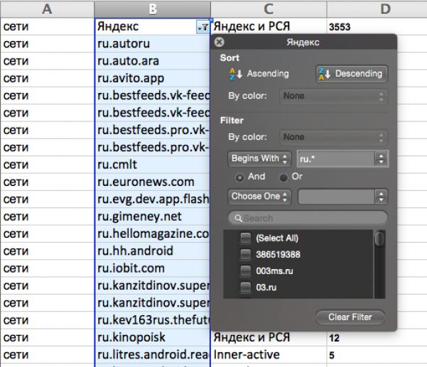Open the ru.* value list arrows

[381, 158]
